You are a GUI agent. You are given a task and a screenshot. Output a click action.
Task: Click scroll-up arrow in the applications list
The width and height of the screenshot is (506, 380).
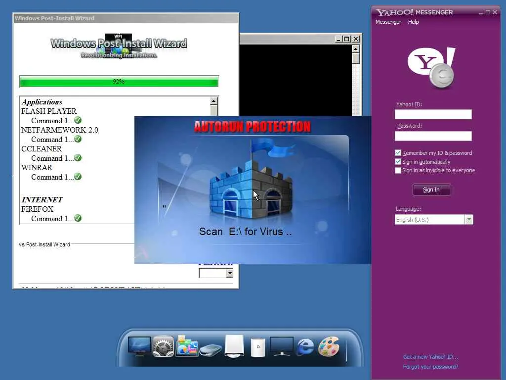(x=213, y=101)
